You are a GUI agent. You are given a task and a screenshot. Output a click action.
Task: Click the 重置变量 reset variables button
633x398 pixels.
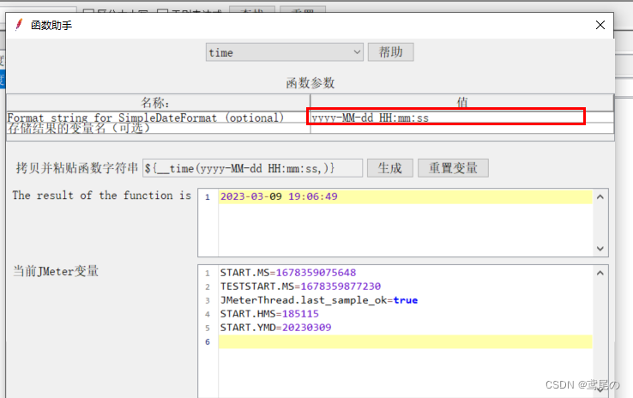(453, 167)
